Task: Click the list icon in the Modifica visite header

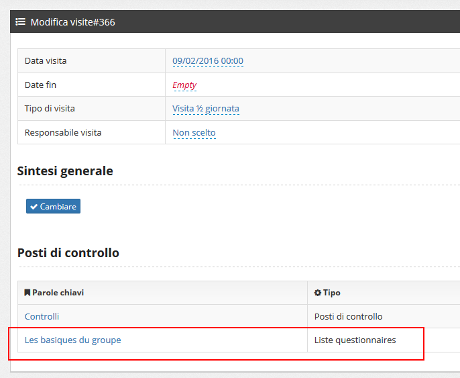Action: pos(21,22)
